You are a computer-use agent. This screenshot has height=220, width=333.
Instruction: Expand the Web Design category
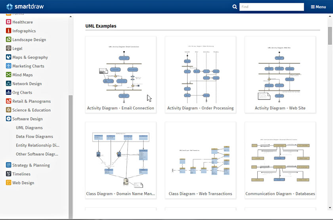coord(23,183)
